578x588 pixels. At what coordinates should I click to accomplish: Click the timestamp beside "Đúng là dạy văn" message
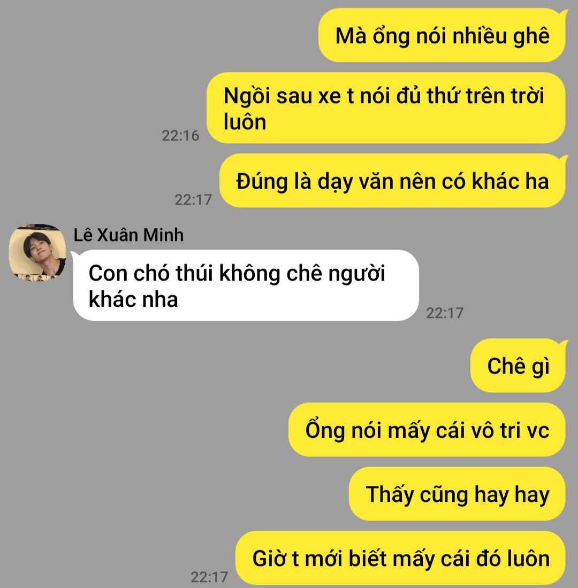pyautogui.click(x=193, y=199)
